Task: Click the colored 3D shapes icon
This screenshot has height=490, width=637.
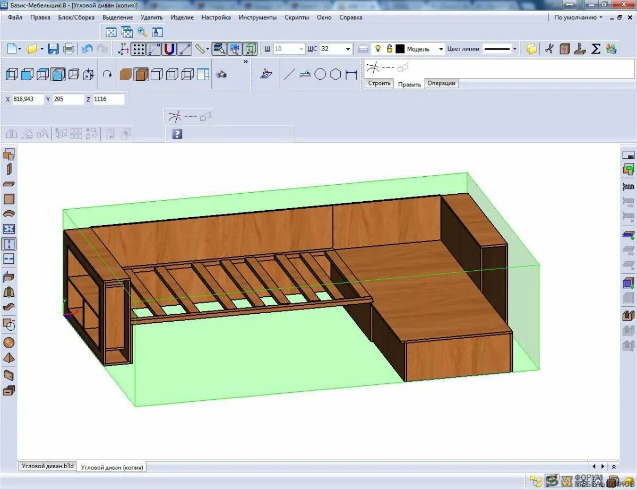Action: click(611, 49)
